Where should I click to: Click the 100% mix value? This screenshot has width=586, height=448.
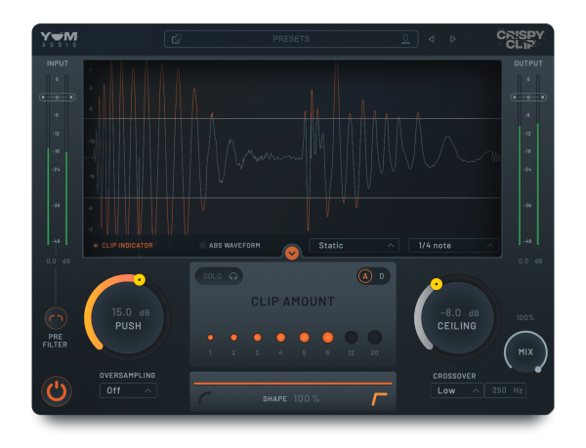[x=525, y=318]
